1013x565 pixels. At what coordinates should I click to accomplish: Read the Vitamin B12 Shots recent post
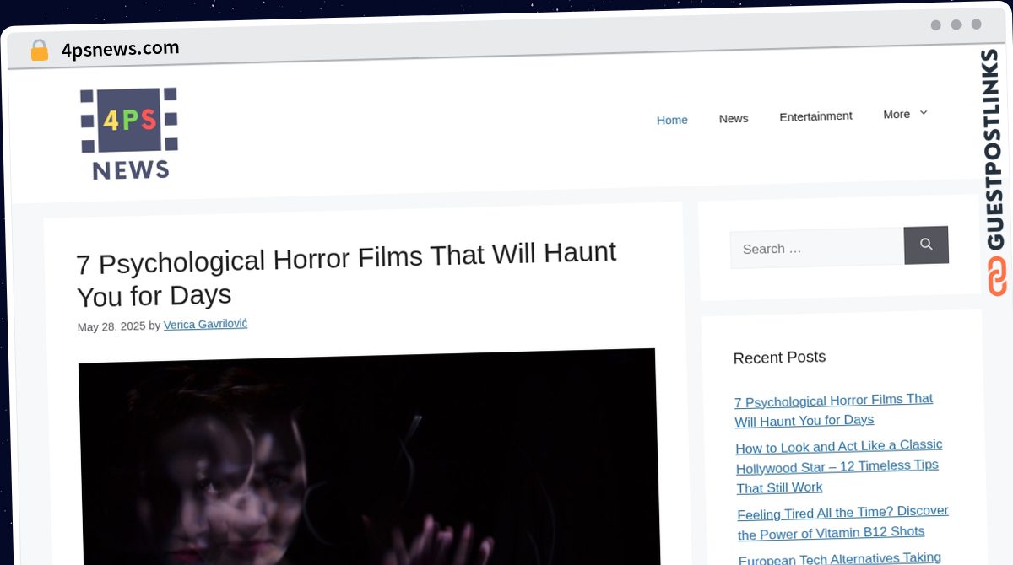click(x=842, y=522)
